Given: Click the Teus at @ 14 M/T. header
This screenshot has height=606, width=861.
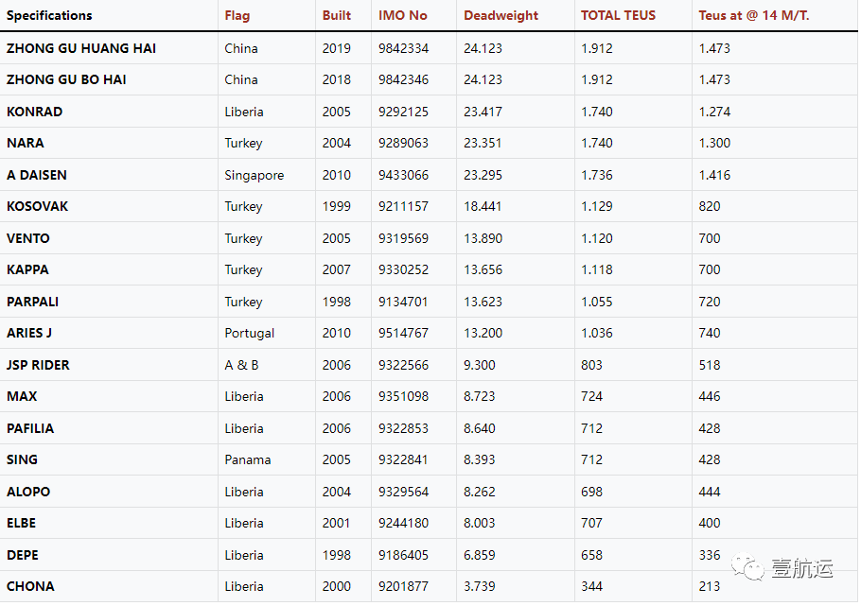Looking at the screenshot, I should click(x=754, y=15).
